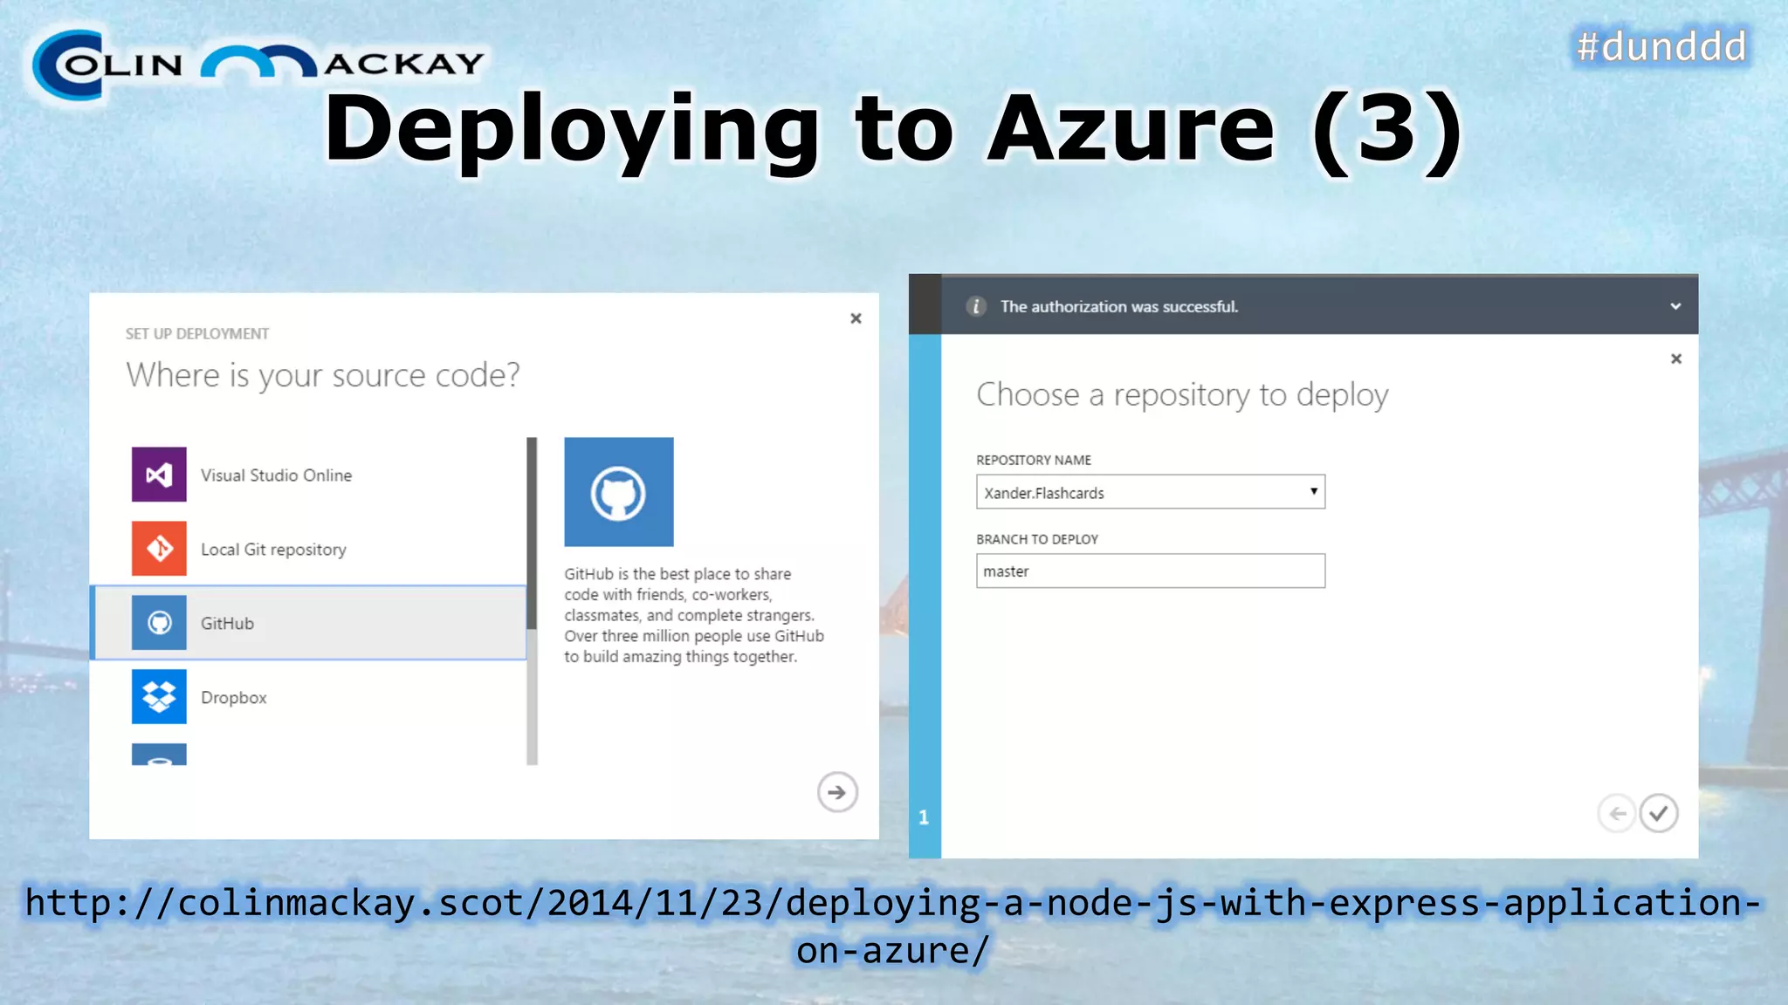Click the 'SET UP DEPLOYMENT' label
The width and height of the screenshot is (1788, 1005).
(197, 334)
